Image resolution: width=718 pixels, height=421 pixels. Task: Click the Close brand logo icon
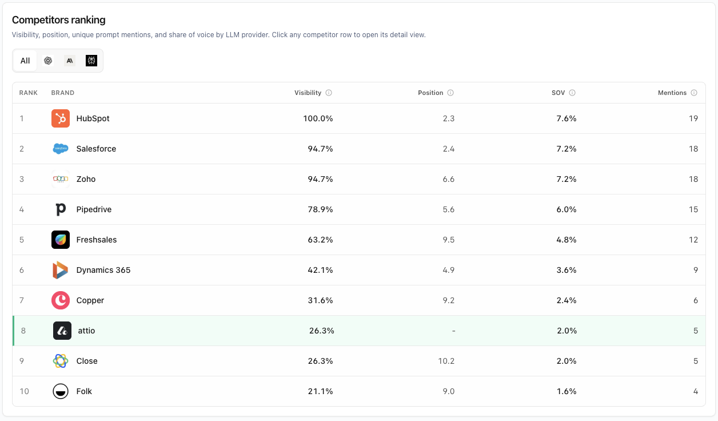click(x=61, y=361)
